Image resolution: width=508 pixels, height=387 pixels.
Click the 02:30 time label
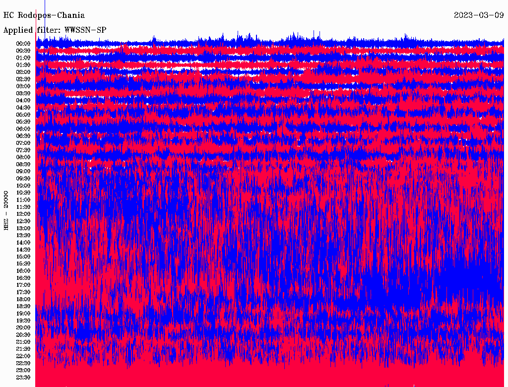(23, 79)
